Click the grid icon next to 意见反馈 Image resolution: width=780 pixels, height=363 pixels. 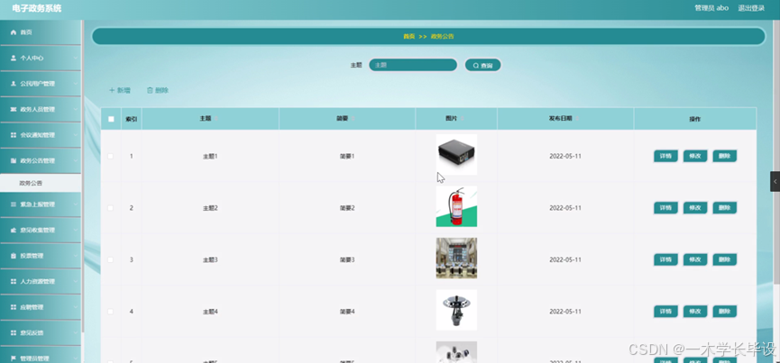[x=14, y=332]
